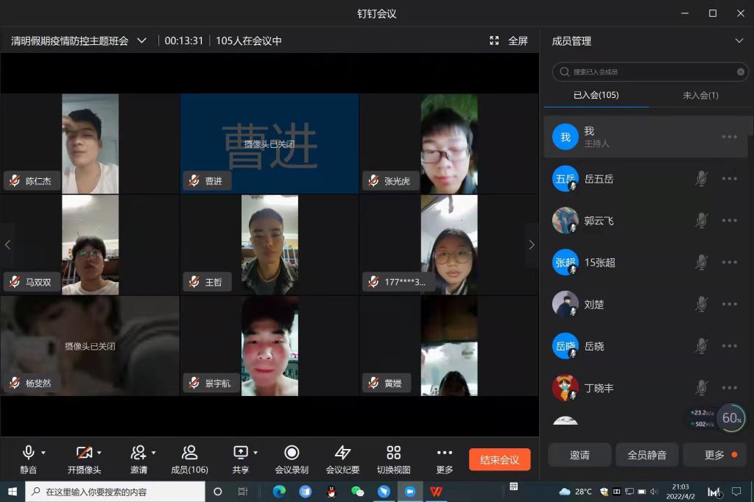Open WeChat from taskbar
Screen dimensions: 754x502
pos(357,492)
